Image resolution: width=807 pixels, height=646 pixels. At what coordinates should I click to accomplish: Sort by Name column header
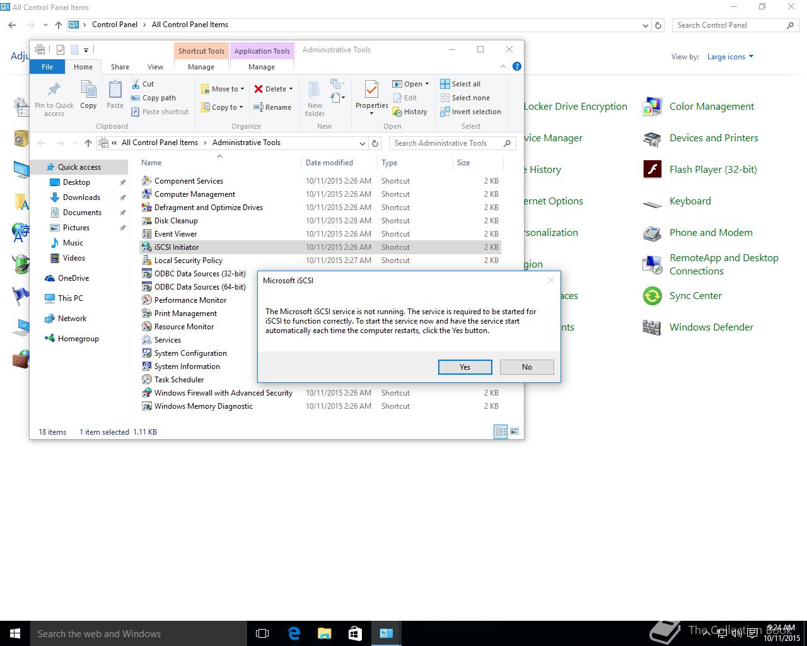tap(151, 163)
